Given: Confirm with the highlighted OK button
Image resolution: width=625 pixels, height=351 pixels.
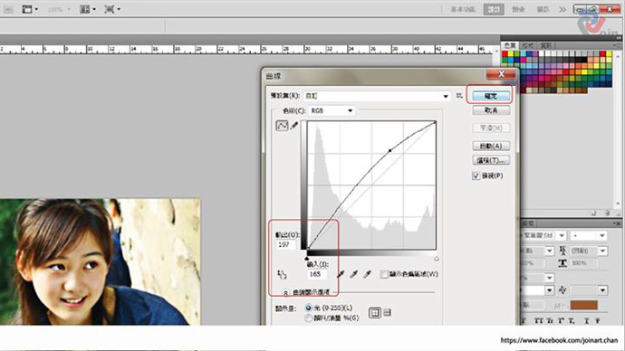Looking at the screenshot, I should tap(491, 96).
